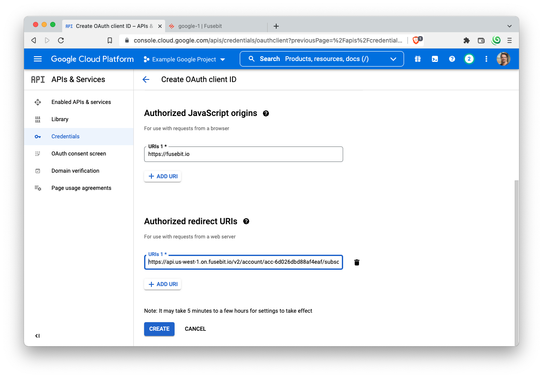Open Enabled APIs & services

pyautogui.click(x=78, y=102)
